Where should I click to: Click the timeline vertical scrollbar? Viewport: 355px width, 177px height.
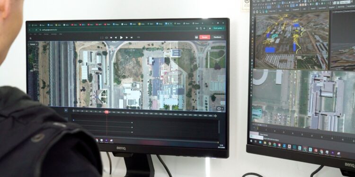click(x=219, y=126)
